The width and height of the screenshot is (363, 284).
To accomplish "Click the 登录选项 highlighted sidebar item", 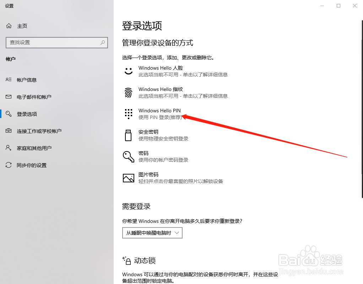I will (x=27, y=114).
